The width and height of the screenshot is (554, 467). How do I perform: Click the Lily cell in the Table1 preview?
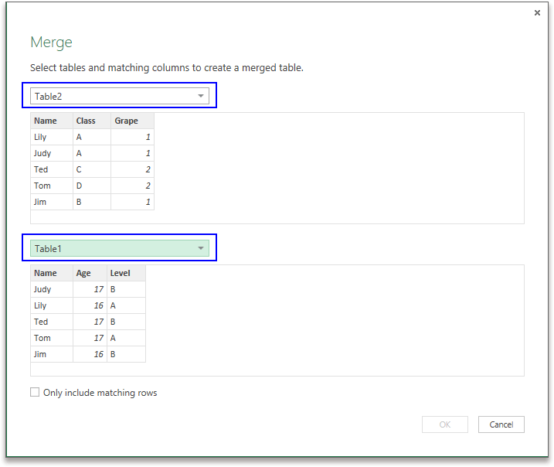pyautogui.click(x=52, y=306)
